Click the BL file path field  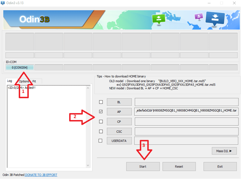click(x=186, y=102)
